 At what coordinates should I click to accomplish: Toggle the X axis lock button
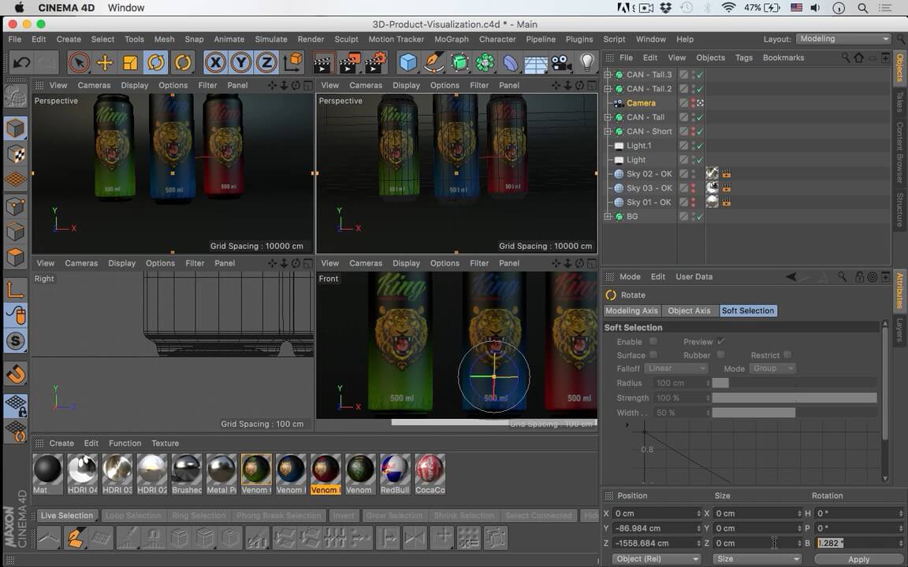click(x=215, y=63)
